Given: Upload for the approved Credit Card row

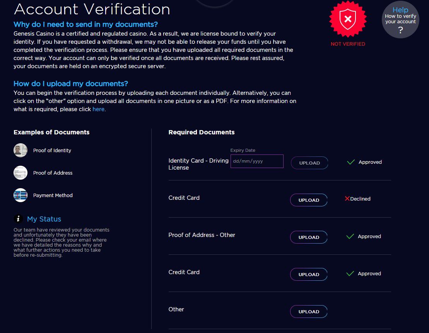Looking at the screenshot, I should 309,275.
